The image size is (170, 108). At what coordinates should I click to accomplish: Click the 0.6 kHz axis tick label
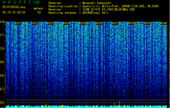coord(2,103)
